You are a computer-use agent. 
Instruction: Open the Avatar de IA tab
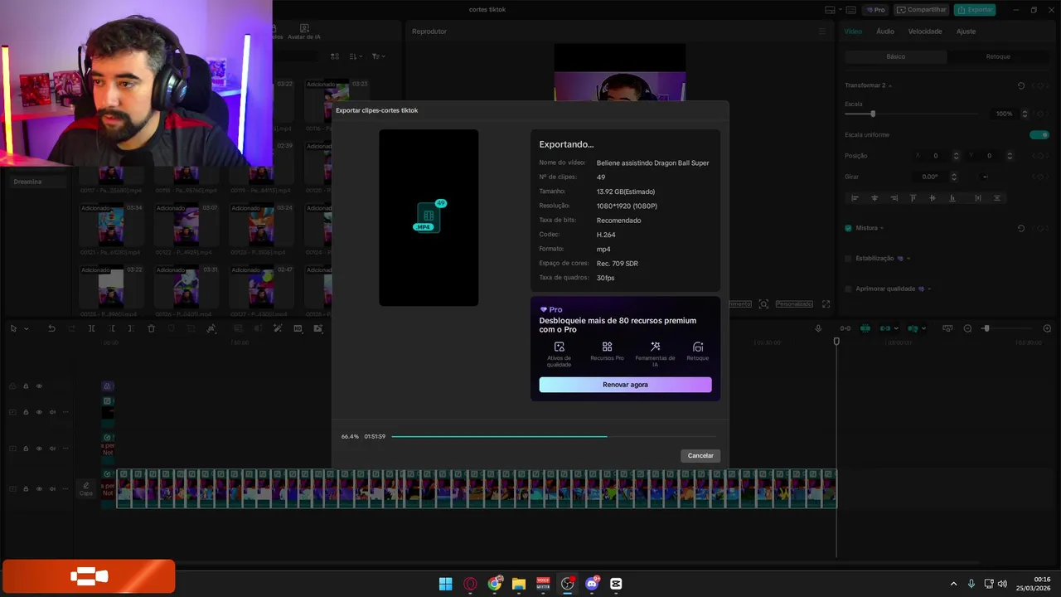[304, 32]
